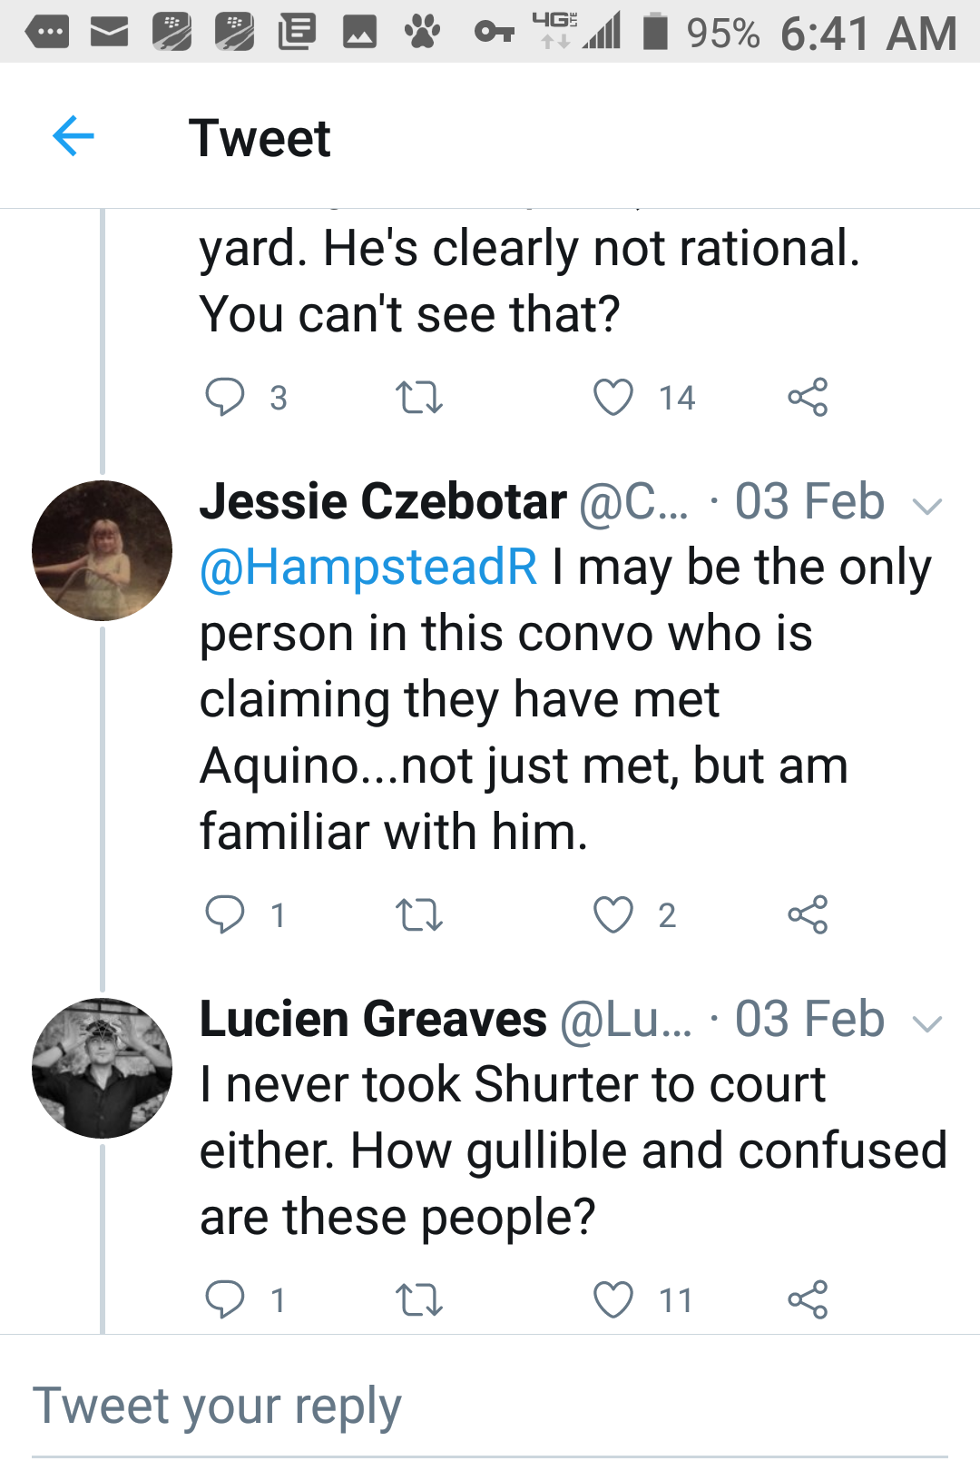This screenshot has width=980, height=1471.
Task: Like Lucien Greaves' tweet with 11 likes
Action: tap(612, 1299)
